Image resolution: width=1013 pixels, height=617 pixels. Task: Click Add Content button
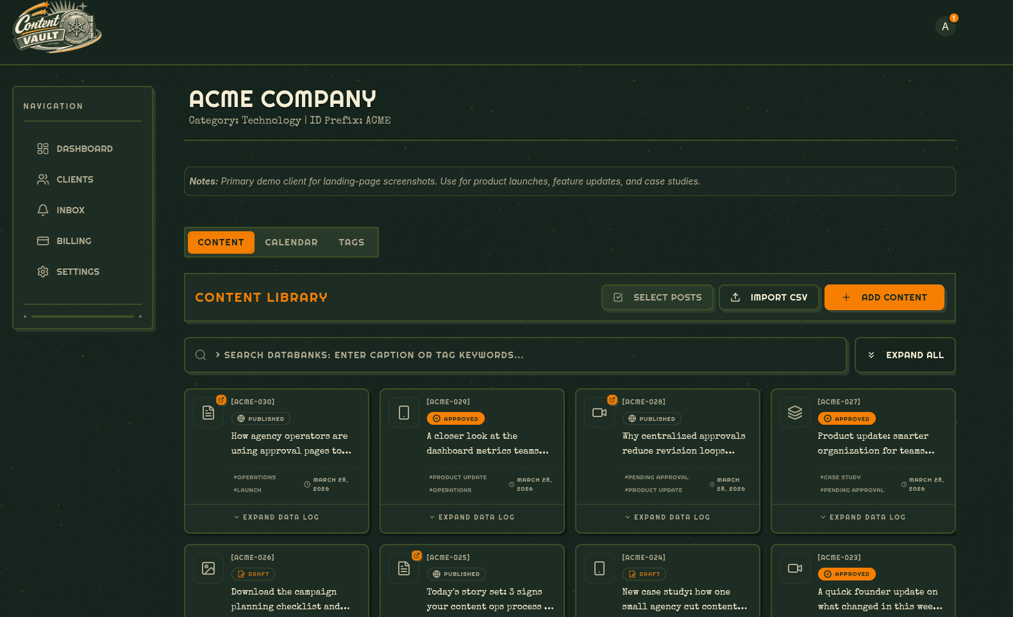885,297
